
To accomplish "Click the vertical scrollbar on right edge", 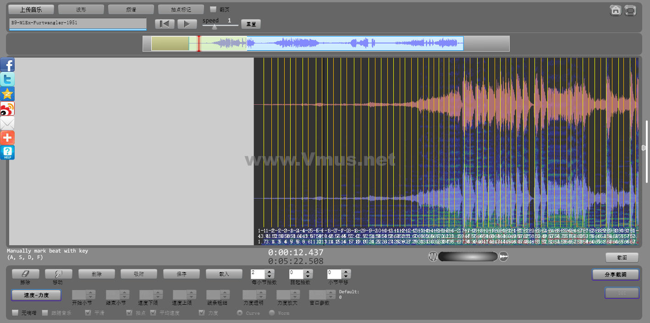I will pyautogui.click(x=647, y=151).
